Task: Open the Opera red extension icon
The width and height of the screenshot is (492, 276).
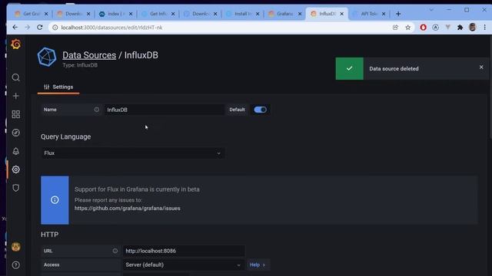Action: coord(423,28)
